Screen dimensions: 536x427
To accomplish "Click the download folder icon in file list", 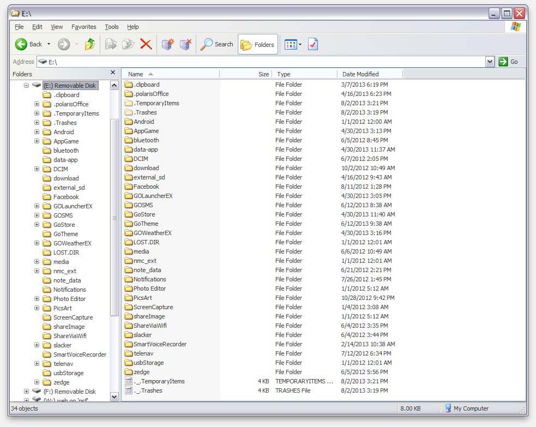I will tap(129, 168).
